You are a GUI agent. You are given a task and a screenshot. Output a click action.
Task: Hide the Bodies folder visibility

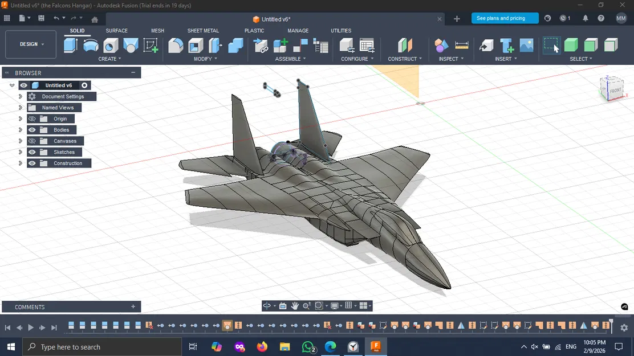click(31, 130)
